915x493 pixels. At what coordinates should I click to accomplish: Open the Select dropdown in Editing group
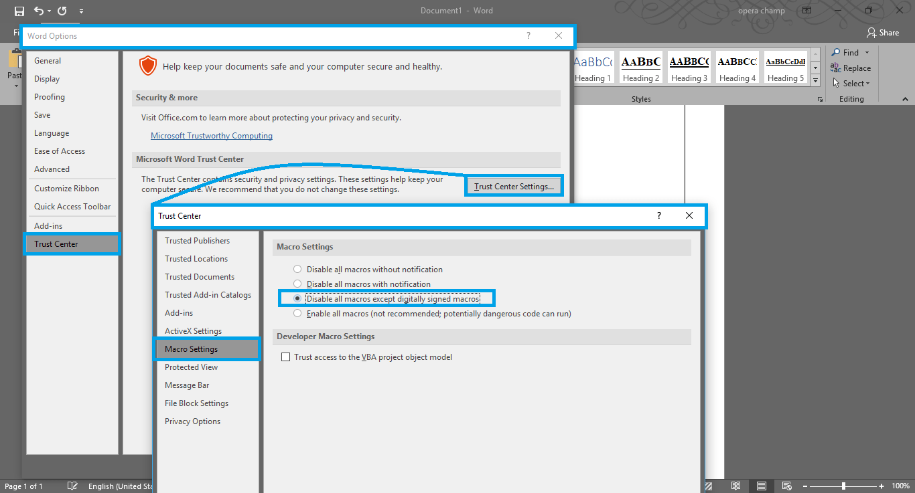851,83
